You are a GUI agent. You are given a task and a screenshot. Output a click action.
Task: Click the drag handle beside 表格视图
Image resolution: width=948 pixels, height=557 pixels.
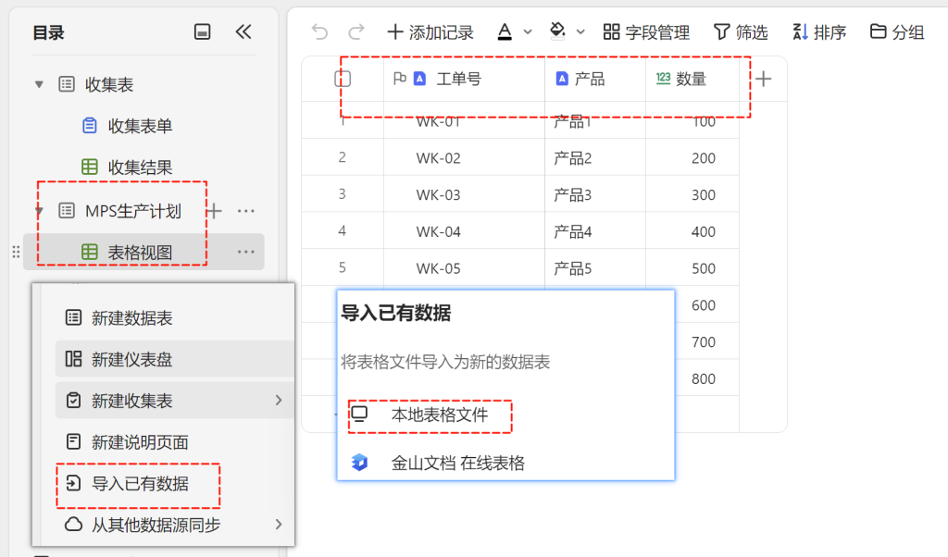[x=17, y=252]
